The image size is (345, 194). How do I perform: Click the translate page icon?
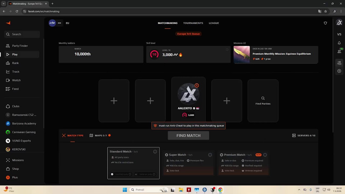tap(320, 11)
